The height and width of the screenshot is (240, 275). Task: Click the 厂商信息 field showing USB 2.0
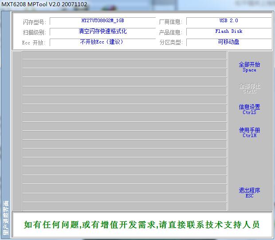tap(229, 21)
